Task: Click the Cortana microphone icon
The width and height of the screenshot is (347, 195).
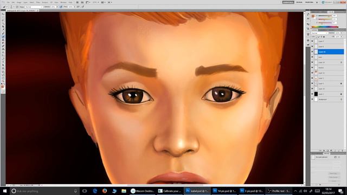Action: point(75,191)
